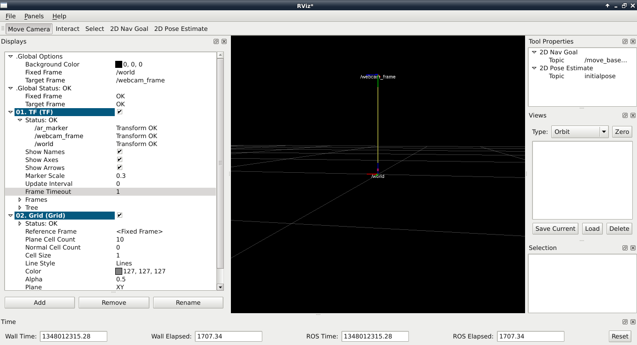
Task: Click the Add display button
Action: [40, 303]
